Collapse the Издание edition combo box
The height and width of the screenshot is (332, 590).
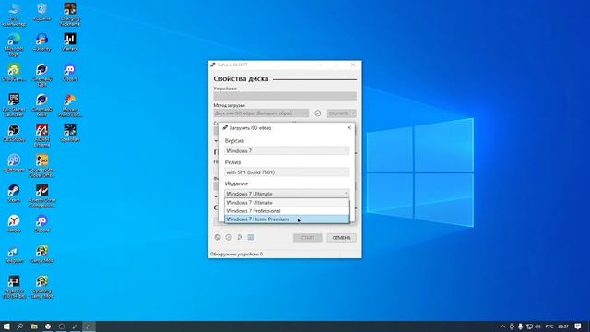click(287, 194)
